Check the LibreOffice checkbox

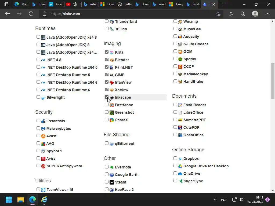coord(175,112)
